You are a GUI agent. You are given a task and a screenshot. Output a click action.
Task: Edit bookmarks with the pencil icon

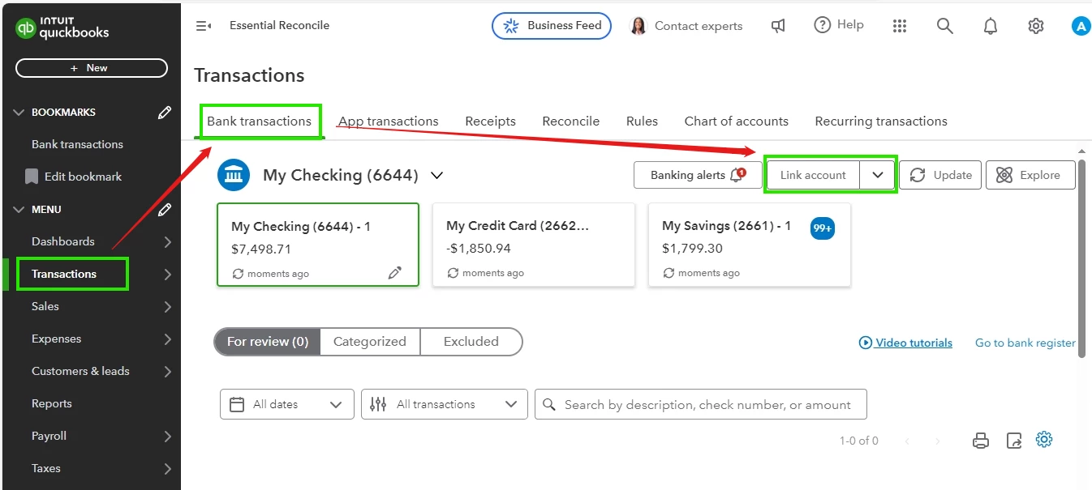point(165,113)
